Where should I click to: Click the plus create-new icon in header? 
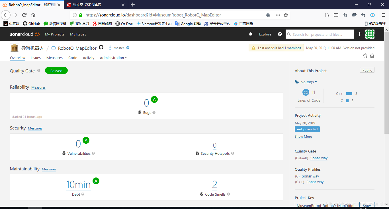(x=359, y=34)
